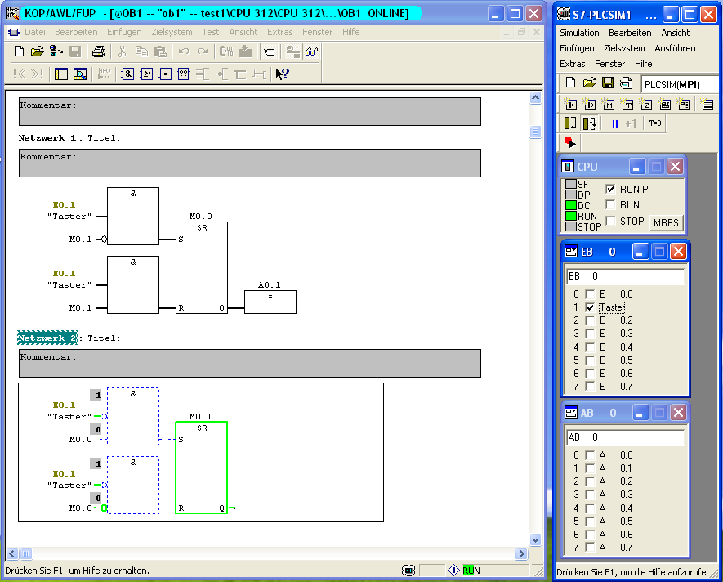Click the M0.0 SR block in Netzwerk 1
The image size is (723, 582).
[202, 267]
